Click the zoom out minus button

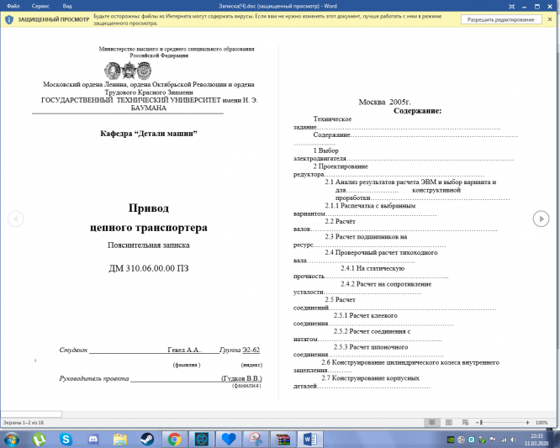point(477,422)
